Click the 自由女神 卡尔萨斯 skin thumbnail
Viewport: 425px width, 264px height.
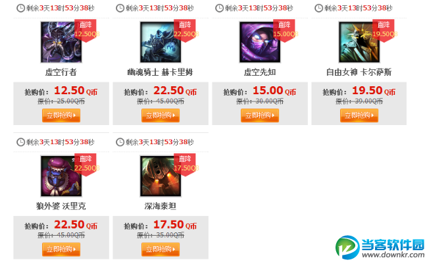coord(359,42)
